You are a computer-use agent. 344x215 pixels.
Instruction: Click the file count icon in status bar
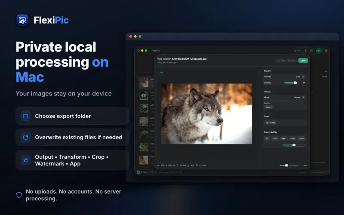(138, 172)
